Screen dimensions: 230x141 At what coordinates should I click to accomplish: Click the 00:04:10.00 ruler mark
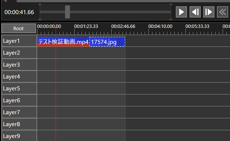[160, 26]
